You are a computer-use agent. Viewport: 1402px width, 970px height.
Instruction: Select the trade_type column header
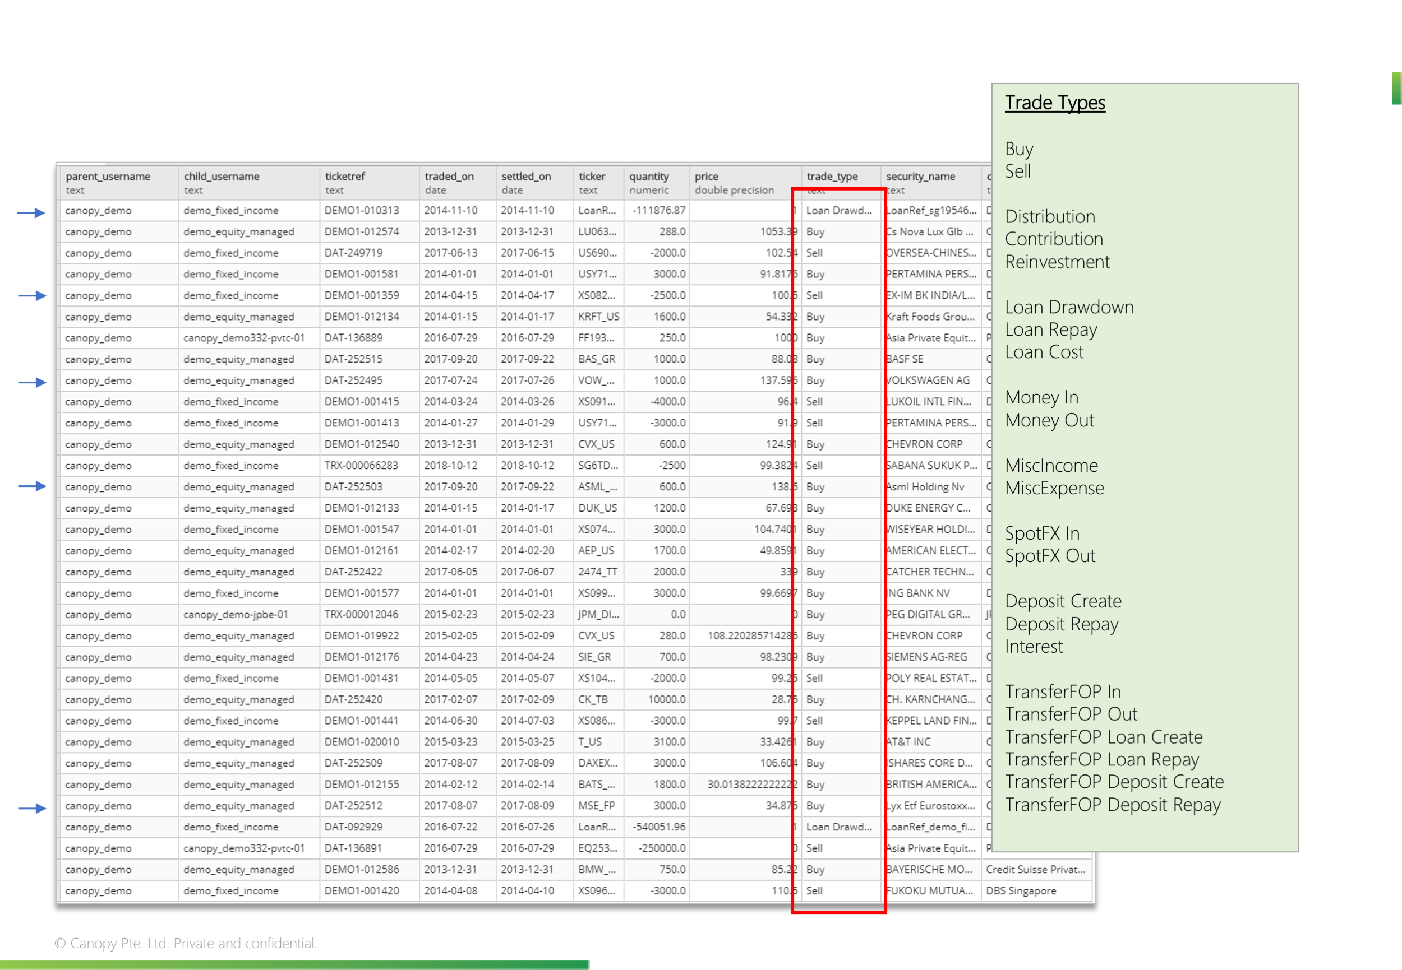832,177
